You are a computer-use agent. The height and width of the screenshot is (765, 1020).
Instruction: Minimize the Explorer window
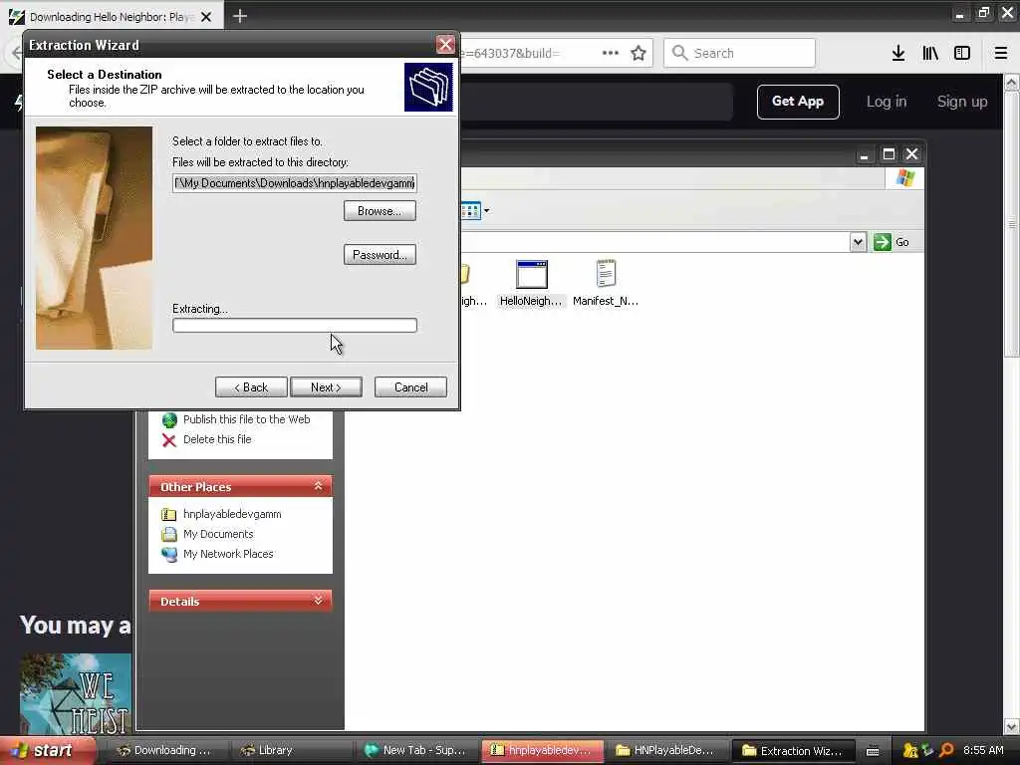point(864,154)
